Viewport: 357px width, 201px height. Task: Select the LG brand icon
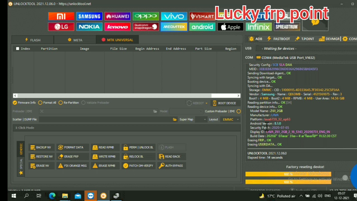pyautogui.click(x=61, y=27)
